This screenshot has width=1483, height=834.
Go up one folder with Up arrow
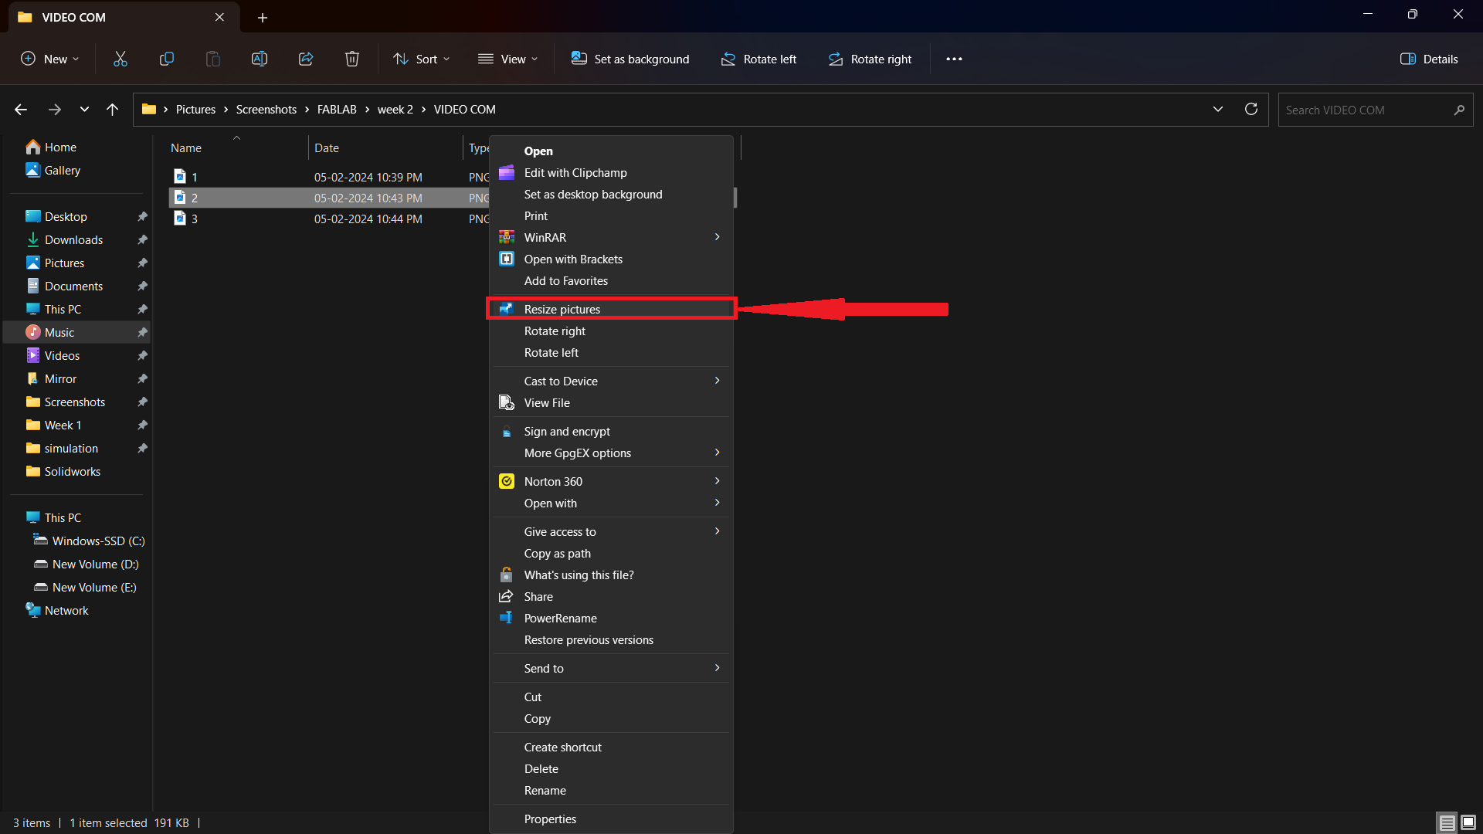pos(113,110)
